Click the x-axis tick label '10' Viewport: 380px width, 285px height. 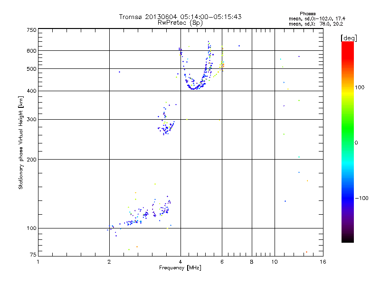tap(275, 262)
